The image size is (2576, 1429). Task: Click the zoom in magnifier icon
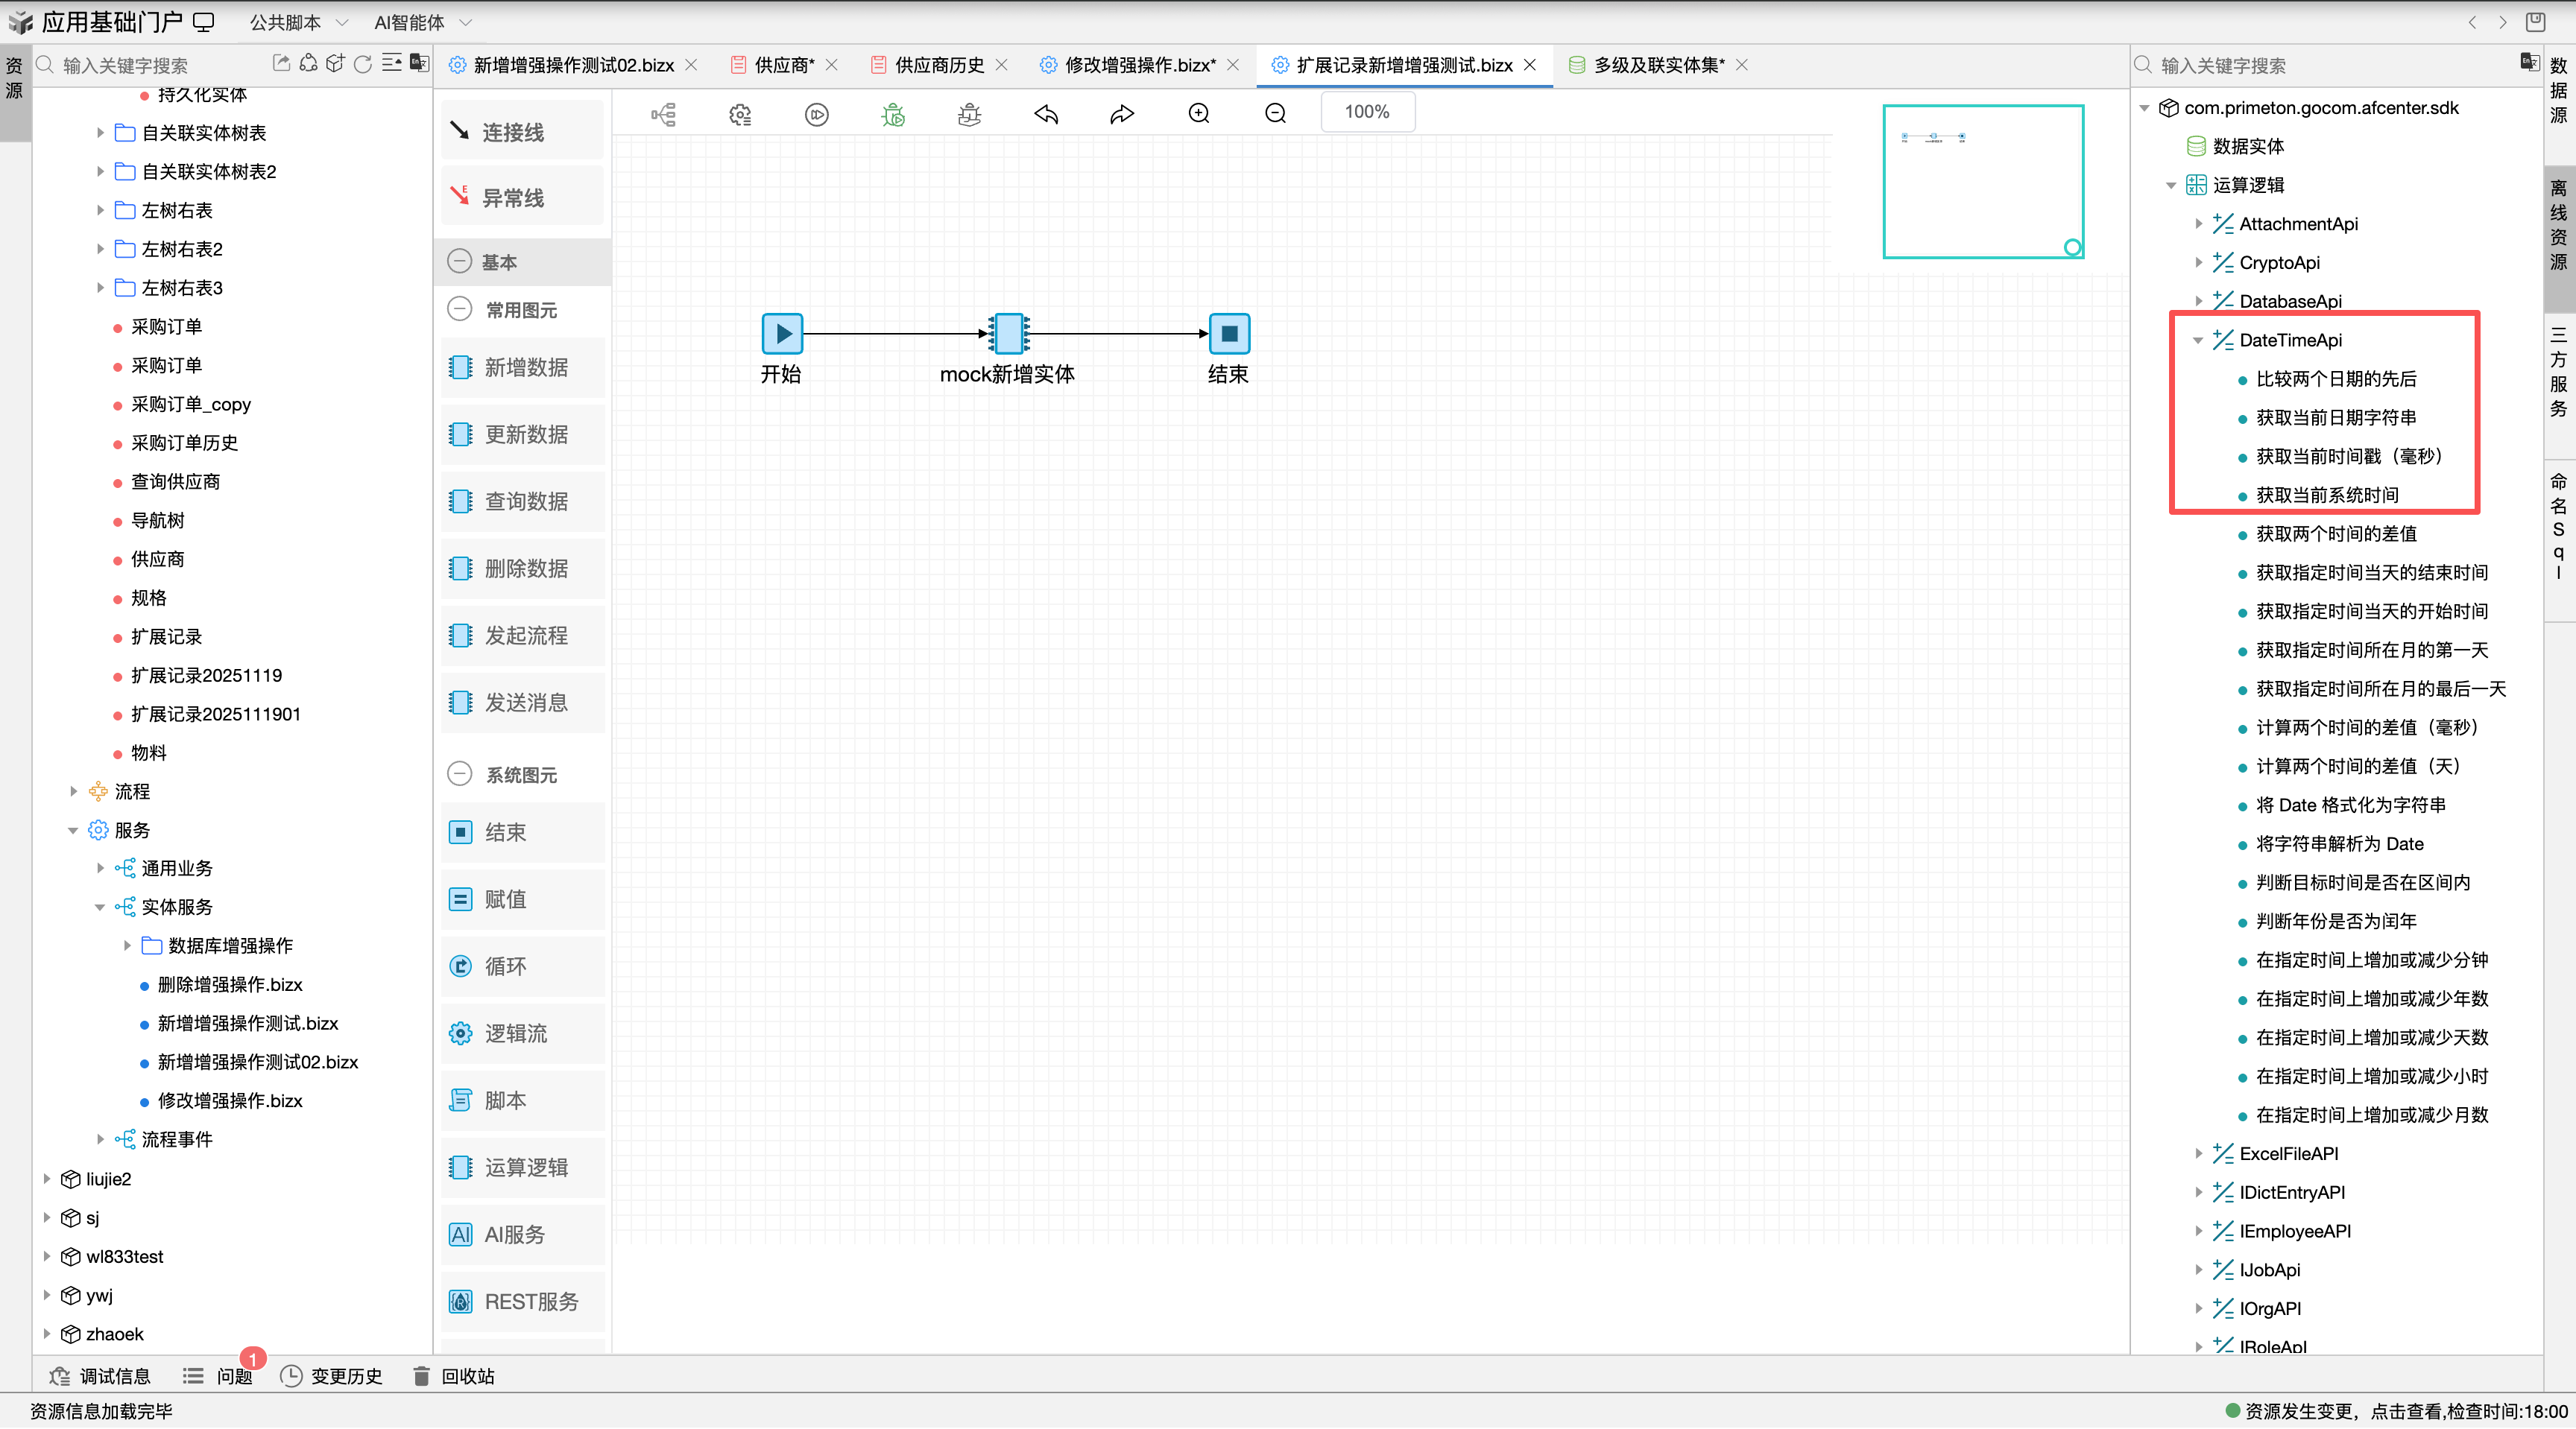point(1199,114)
